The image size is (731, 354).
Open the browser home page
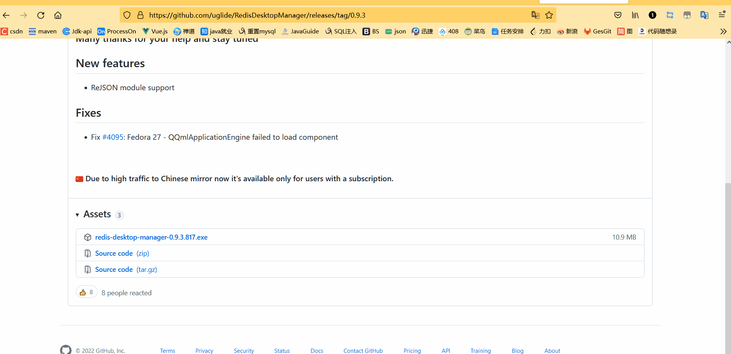[x=58, y=15]
